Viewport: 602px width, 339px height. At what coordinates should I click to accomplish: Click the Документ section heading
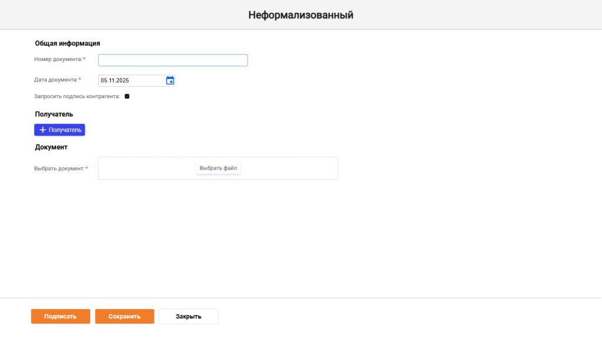pyautogui.click(x=51, y=147)
